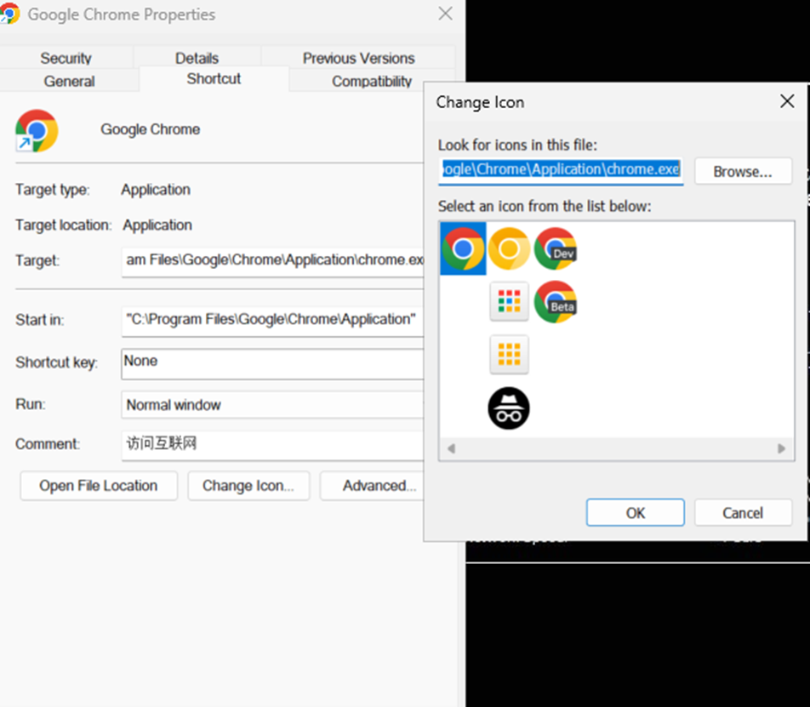Pick the Chrome Dev icon
The height and width of the screenshot is (707, 810).
[556, 248]
